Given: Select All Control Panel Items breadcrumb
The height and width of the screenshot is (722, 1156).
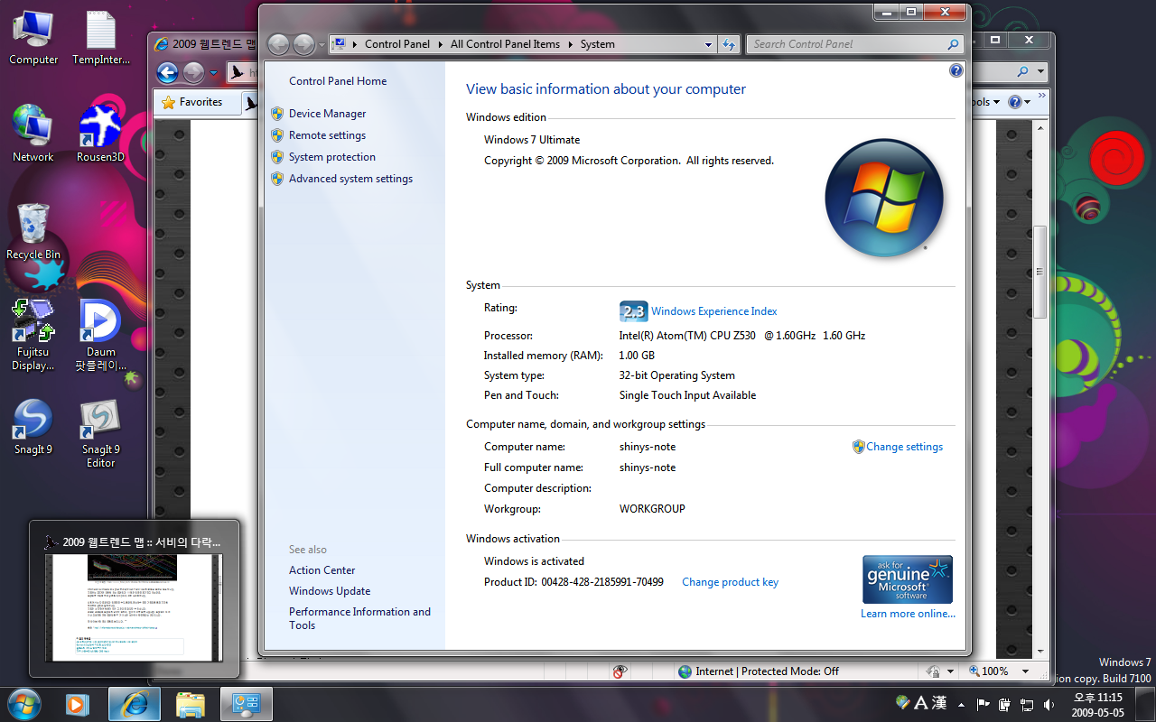Looking at the screenshot, I should tap(505, 44).
